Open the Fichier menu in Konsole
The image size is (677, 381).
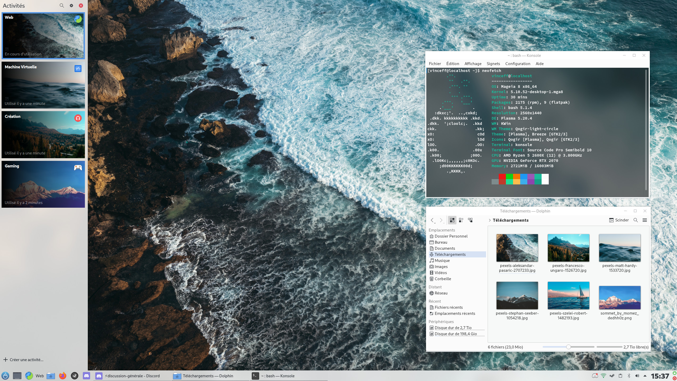435,64
